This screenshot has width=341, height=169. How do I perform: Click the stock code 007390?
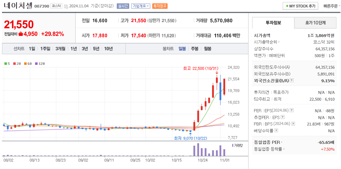click(42, 6)
